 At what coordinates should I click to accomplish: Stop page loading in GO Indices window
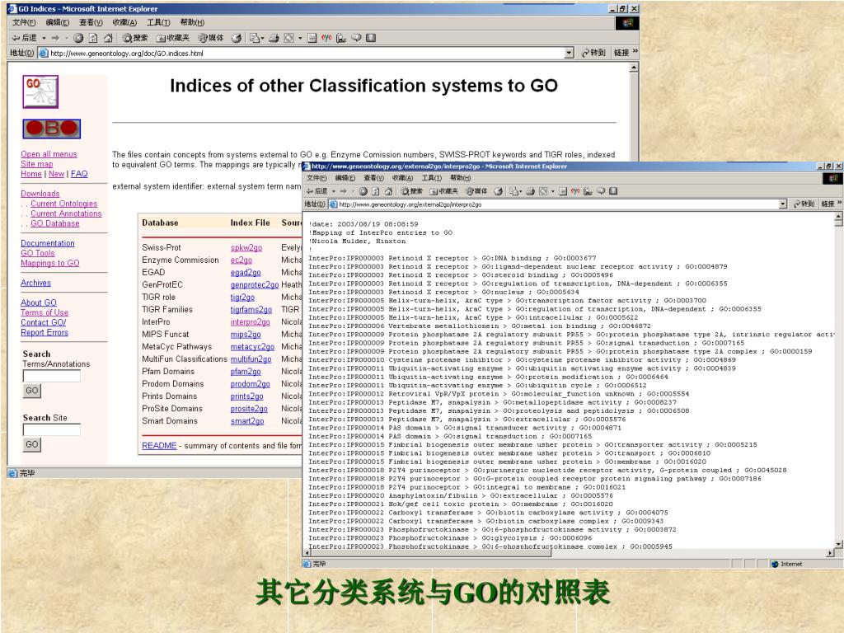click(78, 38)
